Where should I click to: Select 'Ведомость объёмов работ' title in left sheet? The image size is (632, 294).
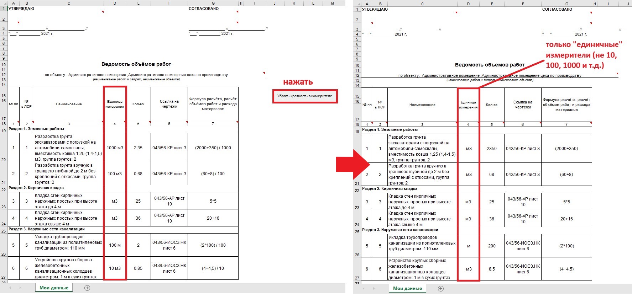coord(136,64)
